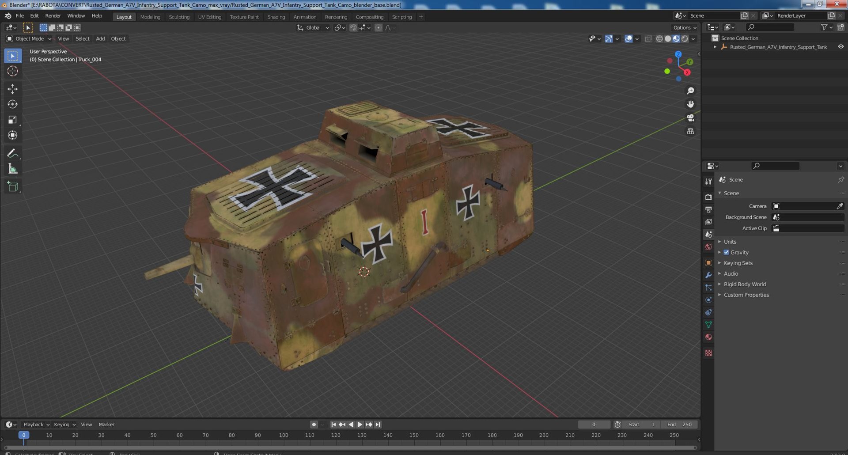Toggle viewport gizmos display
The height and width of the screenshot is (455, 848).
tap(608, 39)
